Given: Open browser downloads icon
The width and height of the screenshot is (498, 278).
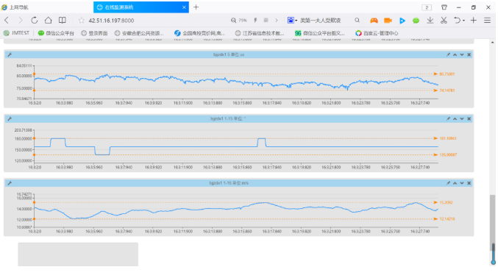Looking at the screenshot, I should click(430, 21).
